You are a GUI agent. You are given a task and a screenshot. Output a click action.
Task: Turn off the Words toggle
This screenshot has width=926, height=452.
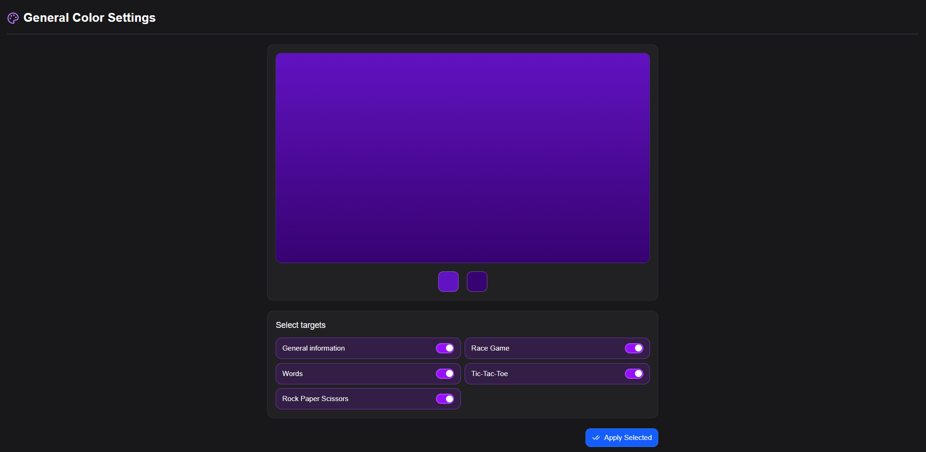coord(445,374)
